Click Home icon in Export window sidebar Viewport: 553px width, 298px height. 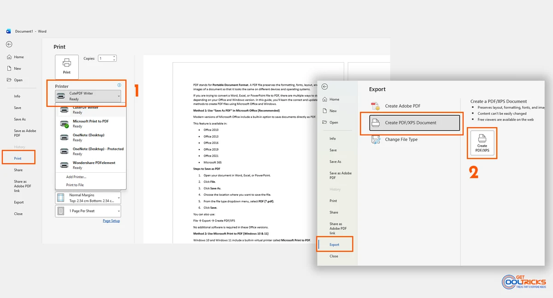pyautogui.click(x=325, y=99)
